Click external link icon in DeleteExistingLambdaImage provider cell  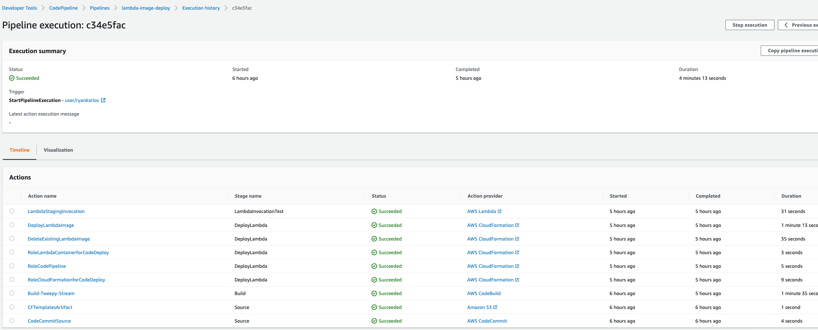517,239
